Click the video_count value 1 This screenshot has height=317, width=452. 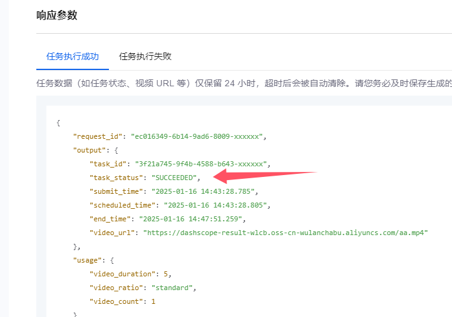tap(153, 301)
